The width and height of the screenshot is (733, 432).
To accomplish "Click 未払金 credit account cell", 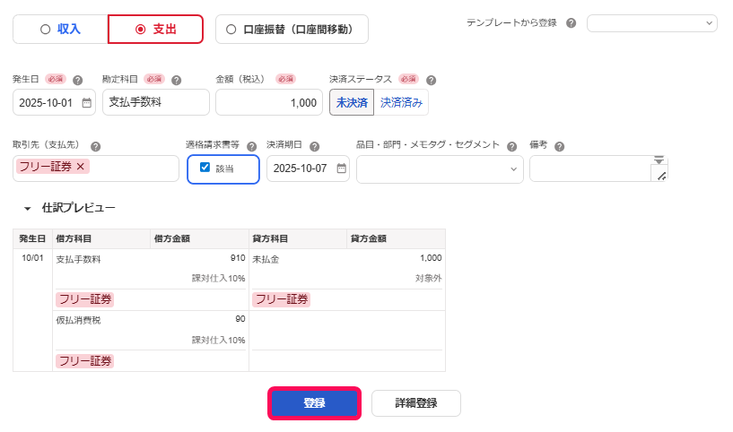I will [x=266, y=259].
